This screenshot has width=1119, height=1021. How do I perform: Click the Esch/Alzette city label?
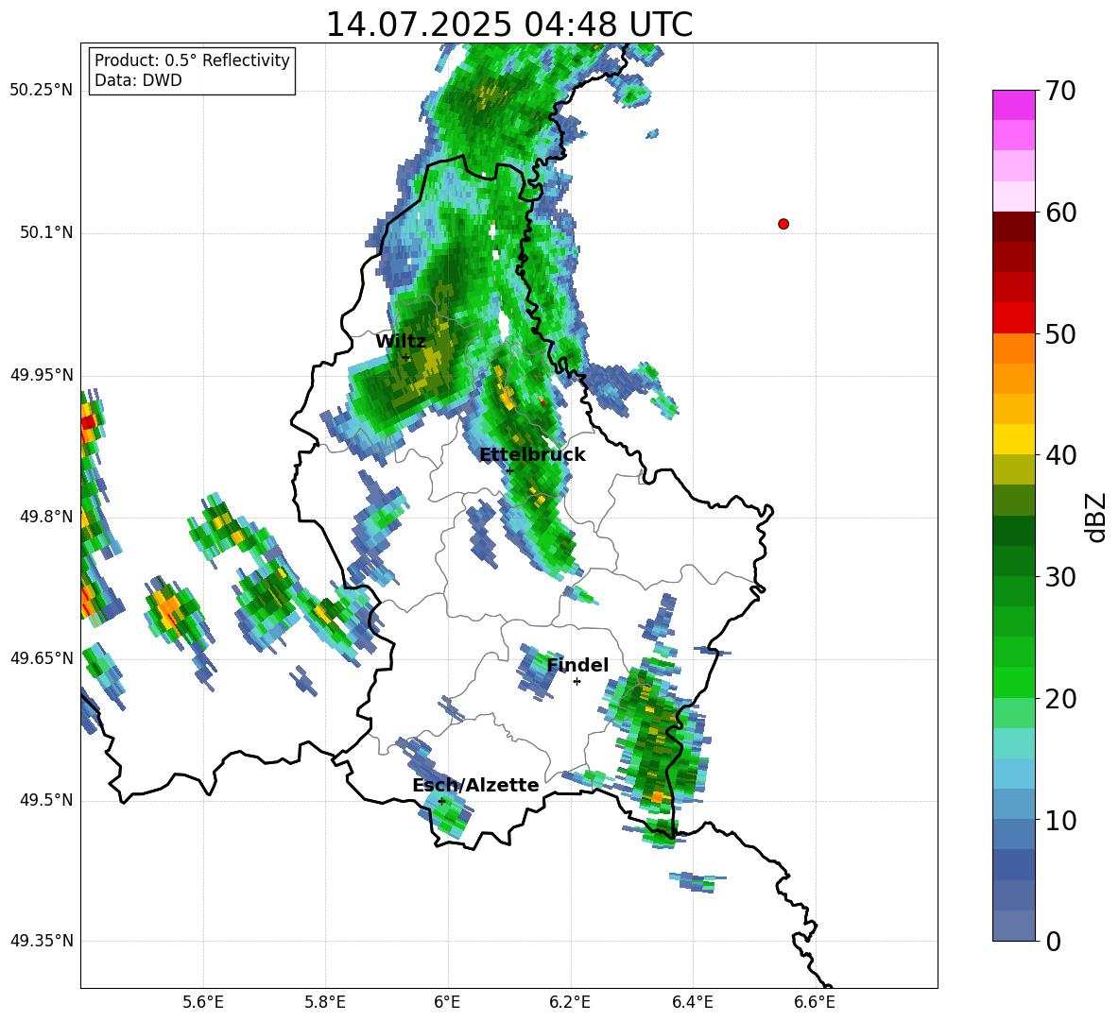tap(475, 785)
